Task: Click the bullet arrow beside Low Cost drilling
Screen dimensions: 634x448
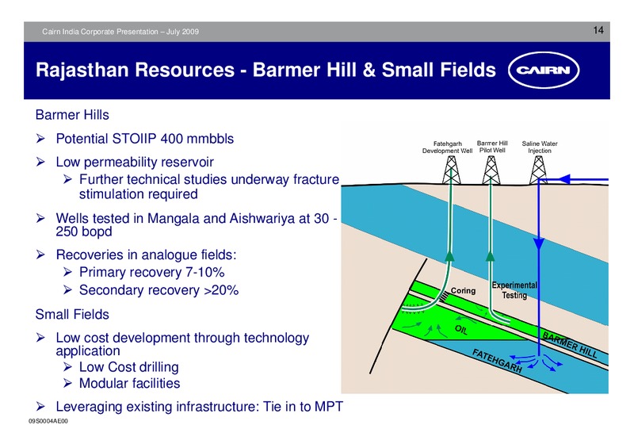Action: [x=67, y=367]
